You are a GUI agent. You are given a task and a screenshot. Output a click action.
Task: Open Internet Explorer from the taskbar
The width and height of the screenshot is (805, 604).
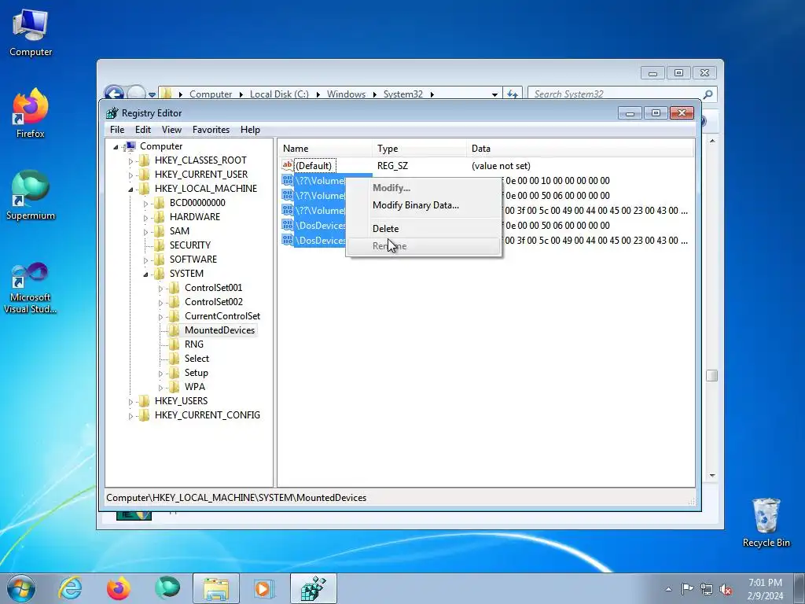tap(69, 588)
